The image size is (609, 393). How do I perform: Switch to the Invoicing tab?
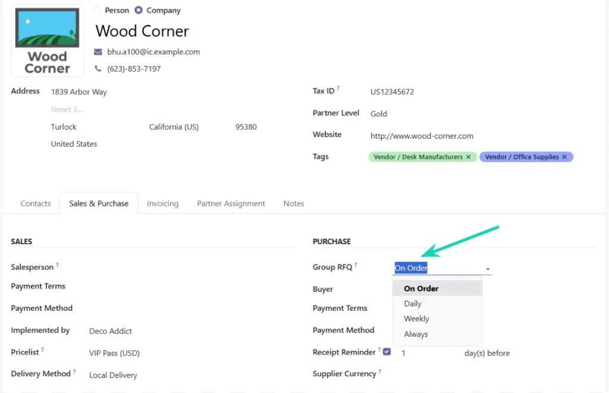pyautogui.click(x=162, y=203)
